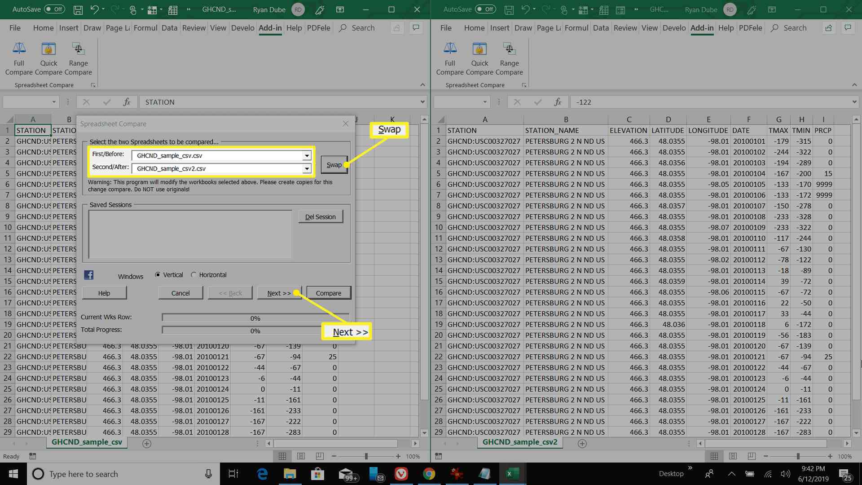Click the GHCND_sample_csv sheet tab
This screenshot has height=485, width=862.
click(x=87, y=442)
